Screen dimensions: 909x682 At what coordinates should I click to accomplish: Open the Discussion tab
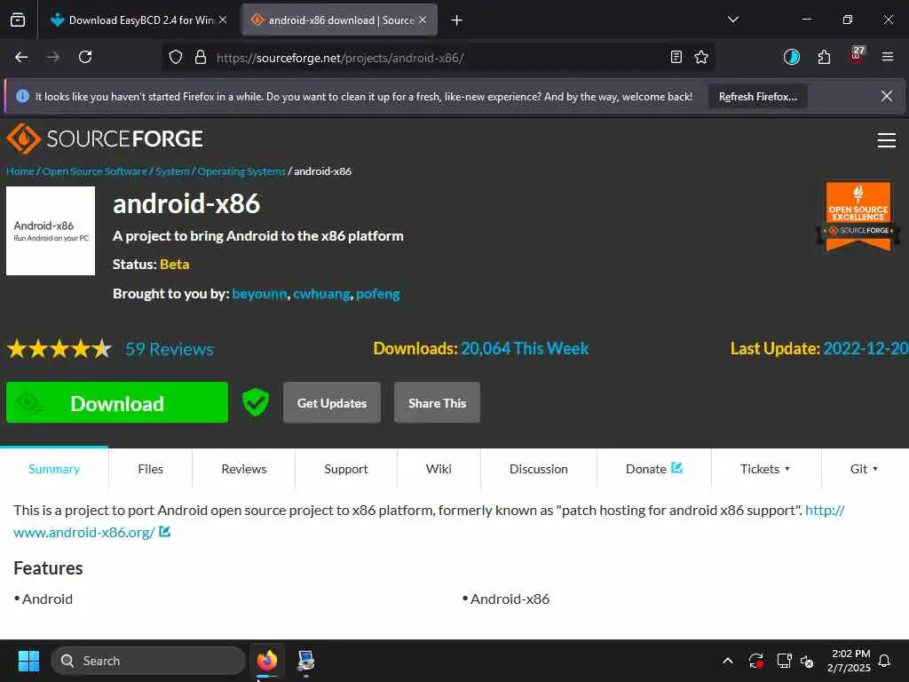539,469
